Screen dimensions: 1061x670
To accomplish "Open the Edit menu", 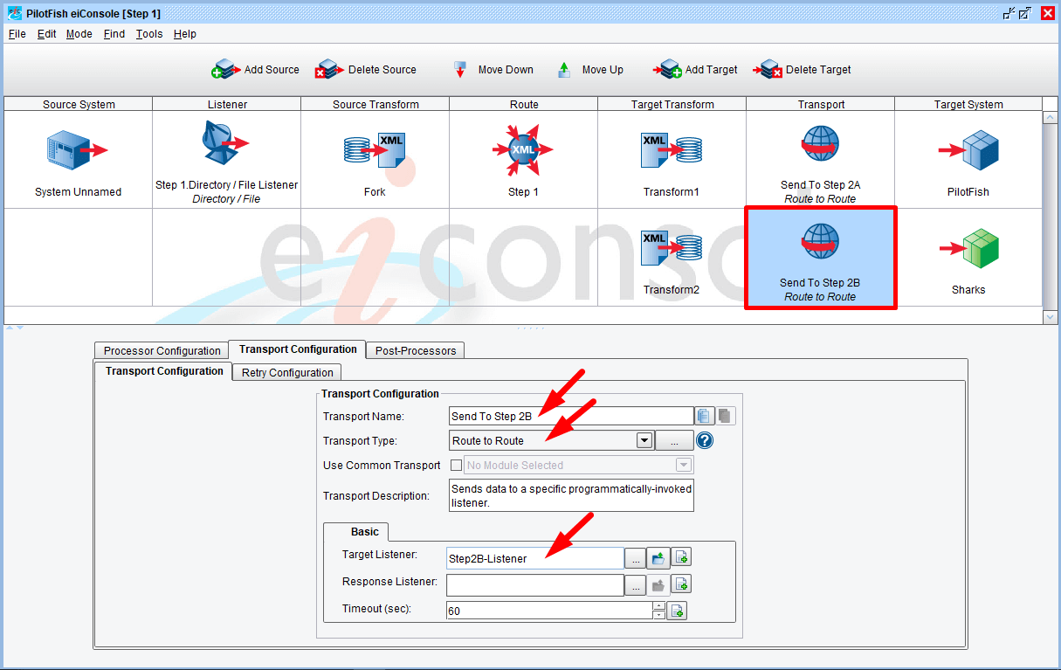I will tap(47, 34).
